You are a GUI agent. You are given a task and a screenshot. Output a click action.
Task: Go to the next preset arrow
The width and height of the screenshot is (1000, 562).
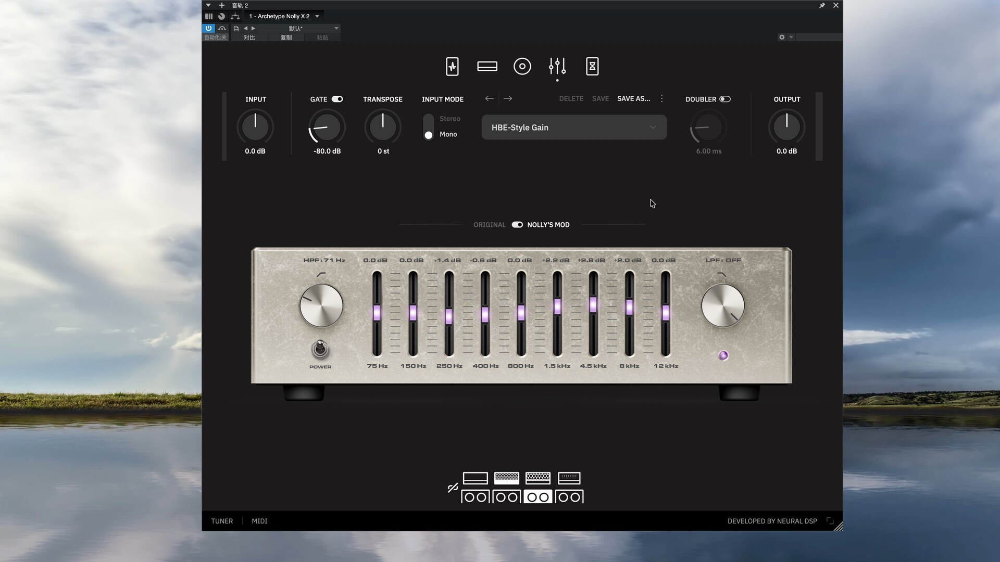point(507,98)
